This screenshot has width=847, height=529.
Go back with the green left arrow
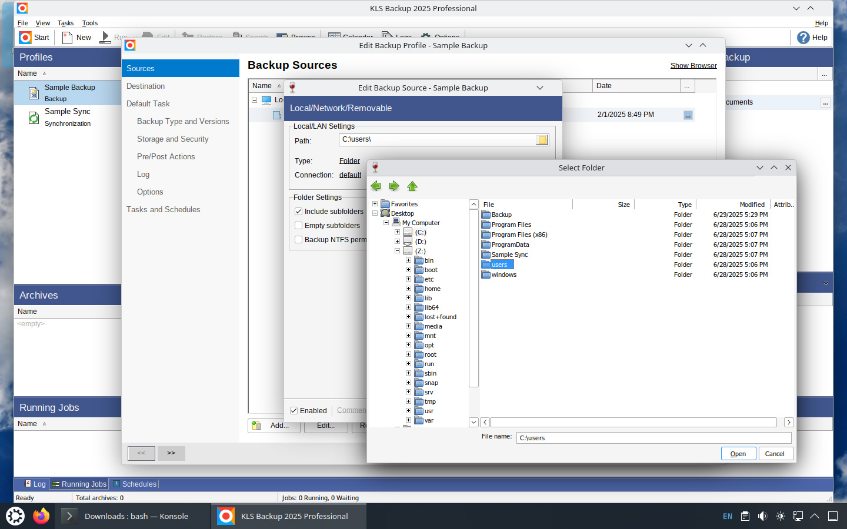coord(376,186)
